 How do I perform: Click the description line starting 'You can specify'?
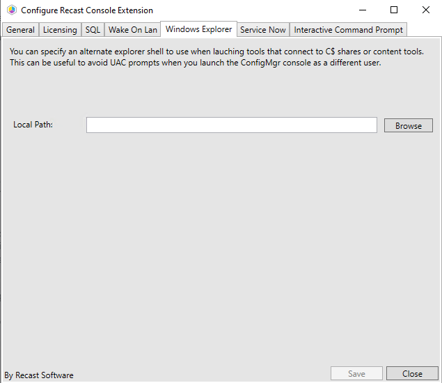(x=216, y=52)
